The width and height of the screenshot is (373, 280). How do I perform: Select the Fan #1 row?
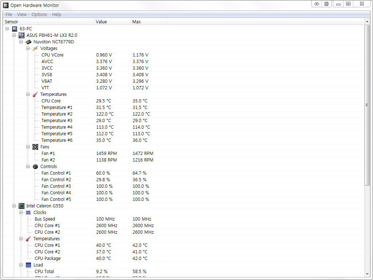[184, 153]
